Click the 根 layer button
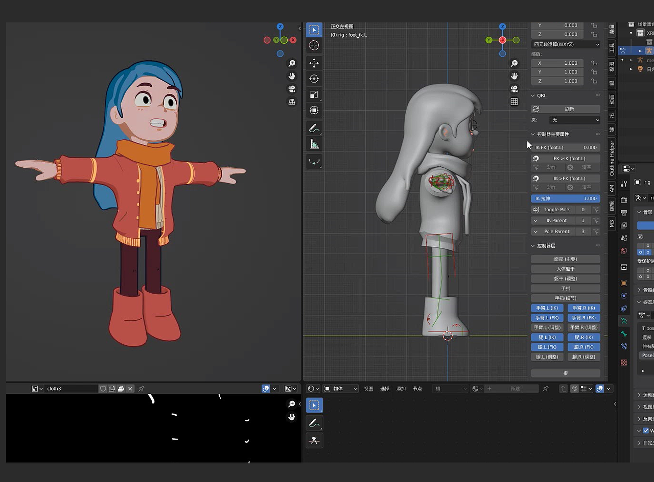The height and width of the screenshot is (482, 654). pos(566,373)
